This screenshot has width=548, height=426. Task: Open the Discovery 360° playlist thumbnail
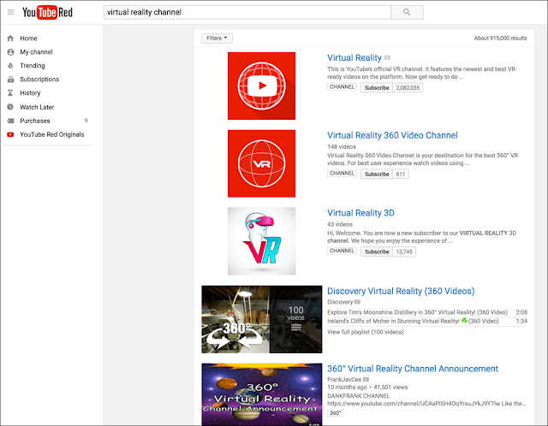coord(262,319)
